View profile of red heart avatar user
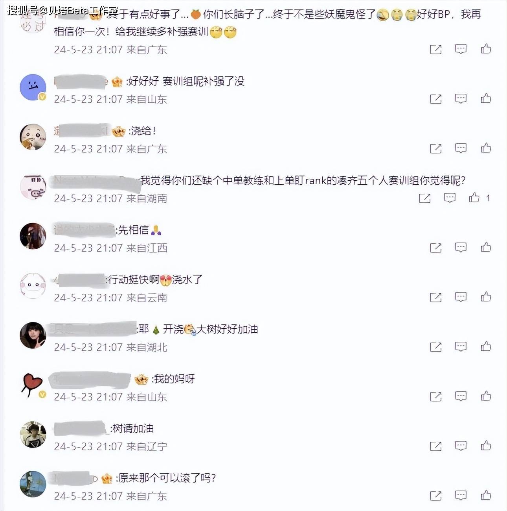The width and height of the screenshot is (507, 511). coord(33,385)
